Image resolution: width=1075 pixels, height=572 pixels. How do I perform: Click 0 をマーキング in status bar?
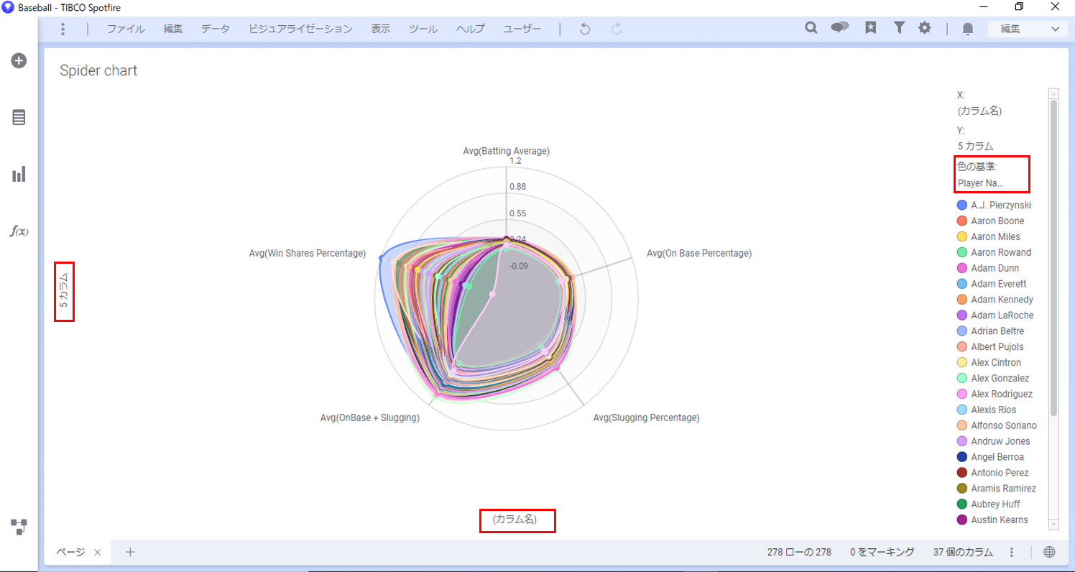[882, 552]
